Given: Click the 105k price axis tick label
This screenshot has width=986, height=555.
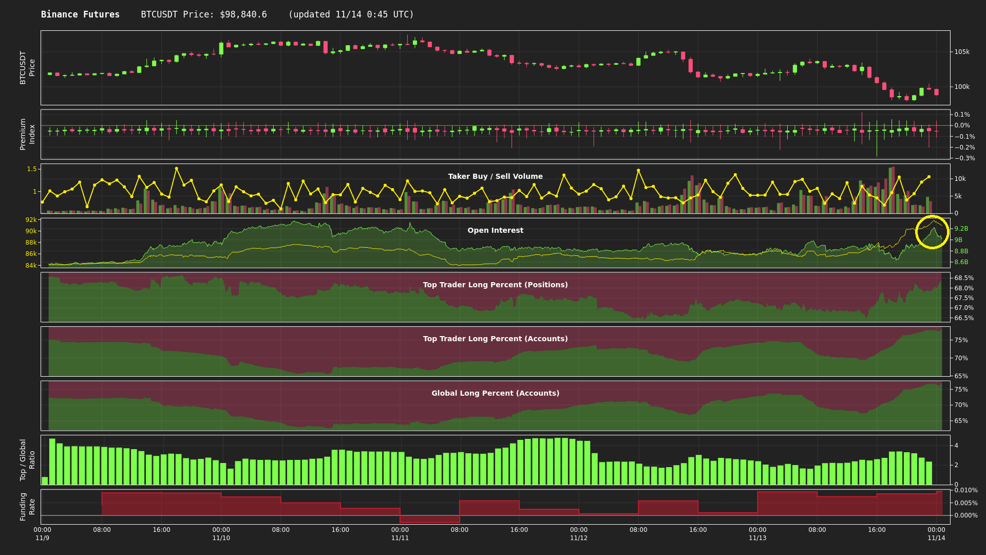Looking at the screenshot, I should pyautogui.click(x=962, y=52).
